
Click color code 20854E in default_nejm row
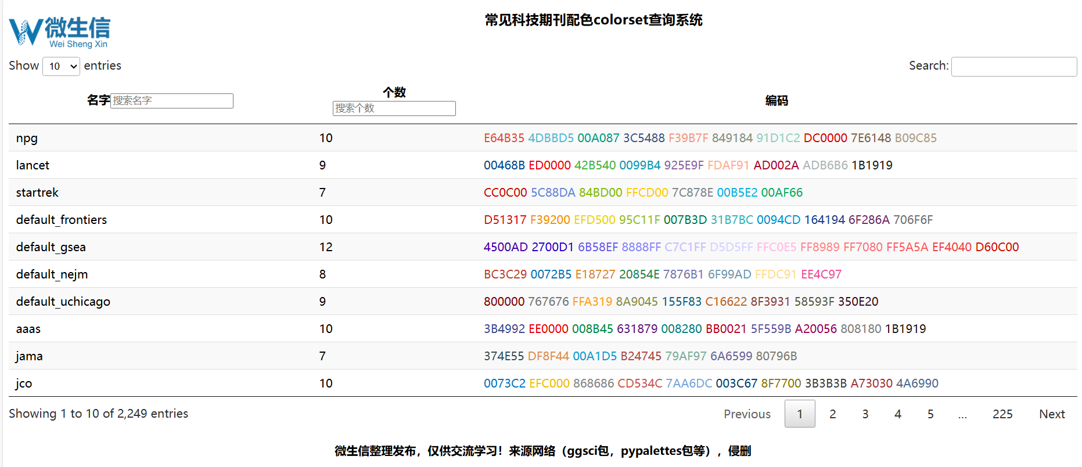tap(639, 274)
